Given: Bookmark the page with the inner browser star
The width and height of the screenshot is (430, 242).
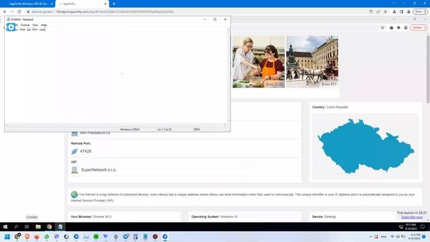Looking at the screenshot, I should coord(382,28).
